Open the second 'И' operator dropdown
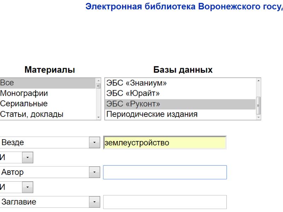Viewport: 283px width, 212px height. point(28,187)
